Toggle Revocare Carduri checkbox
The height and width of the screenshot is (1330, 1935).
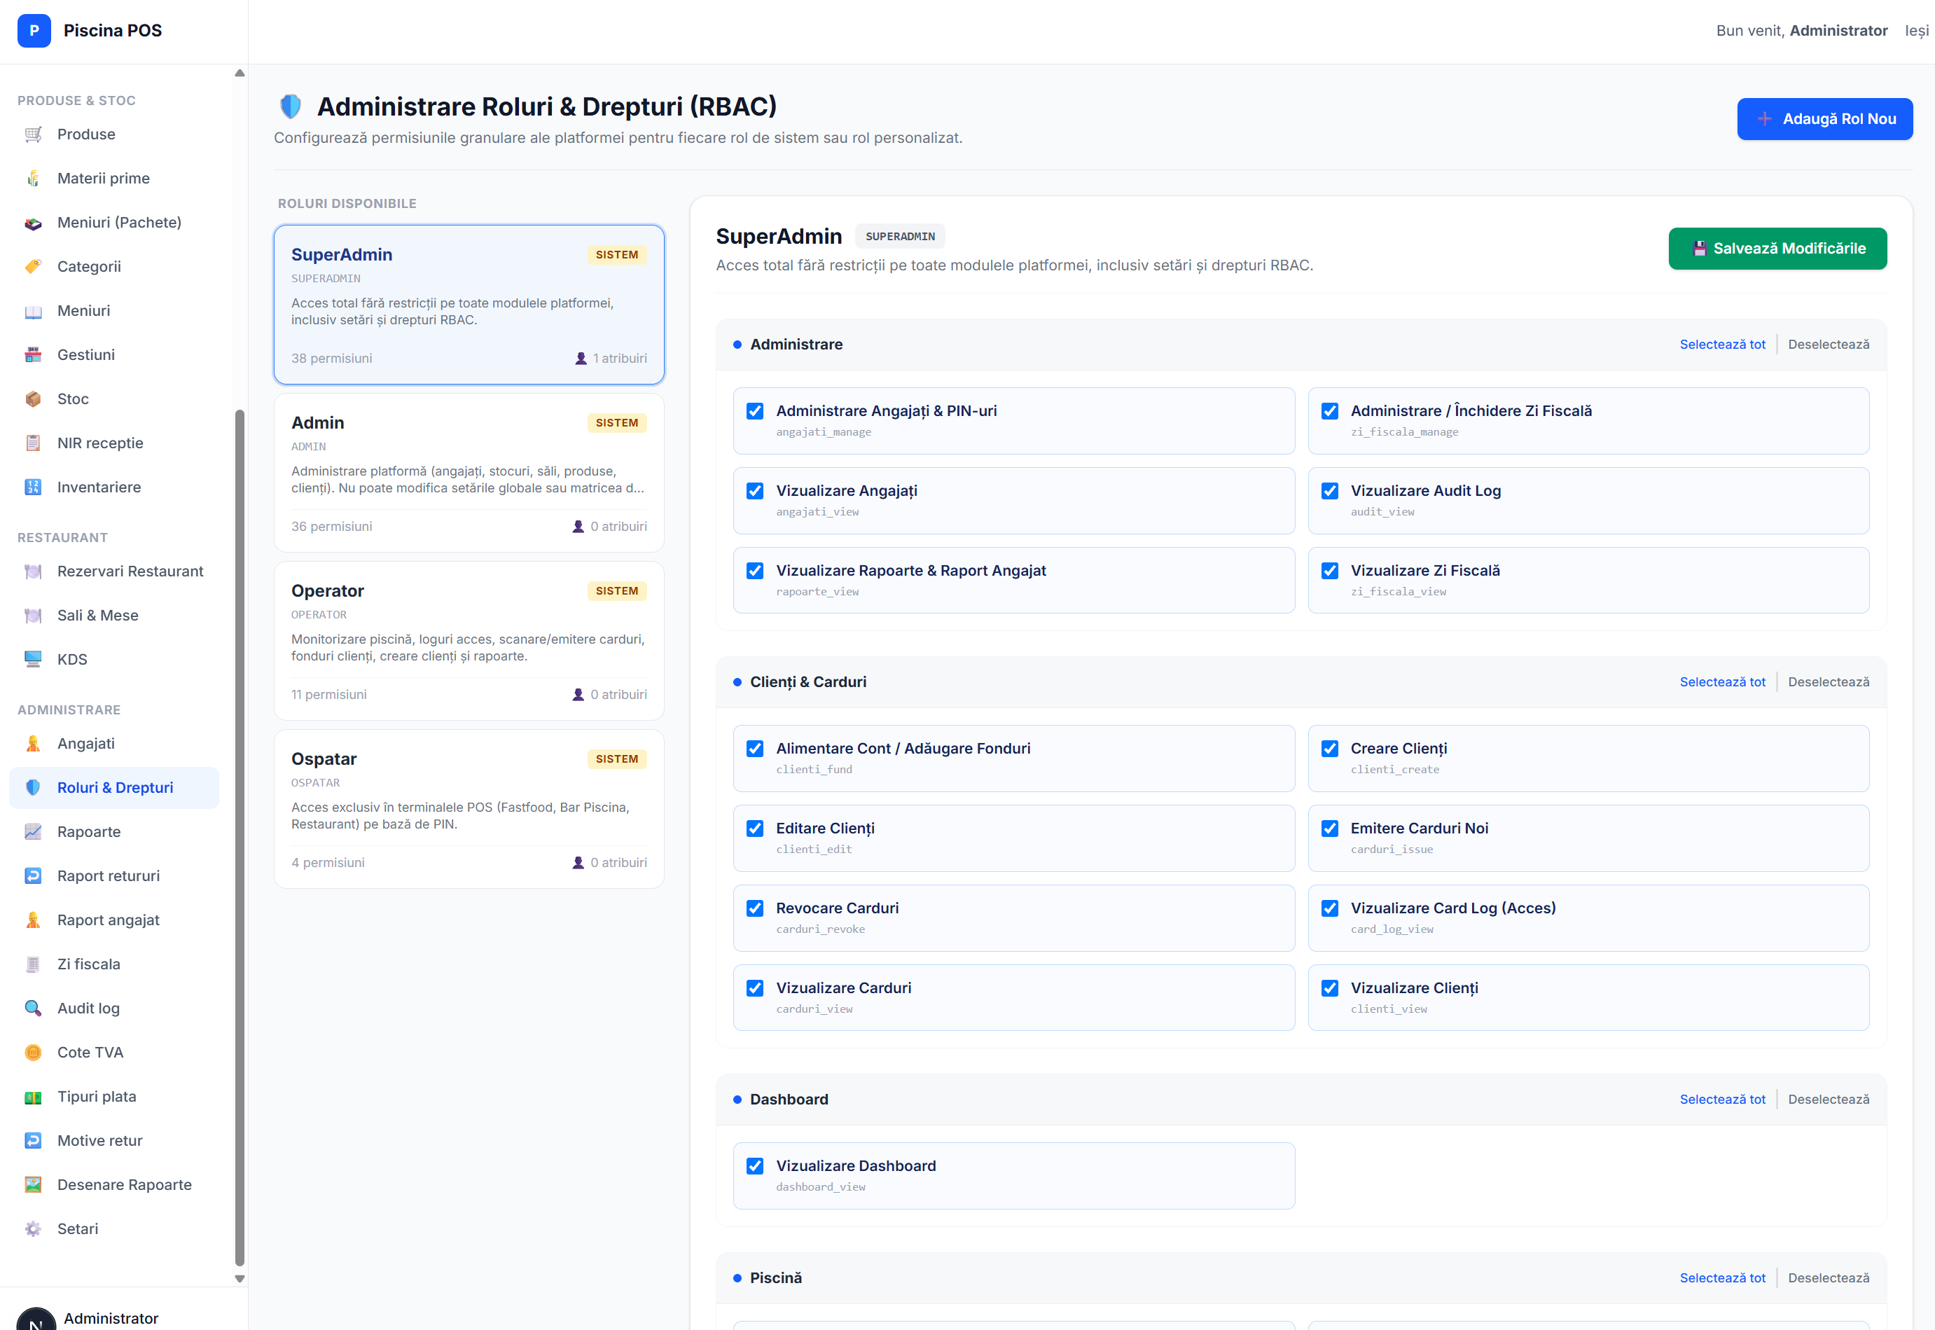[755, 909]
